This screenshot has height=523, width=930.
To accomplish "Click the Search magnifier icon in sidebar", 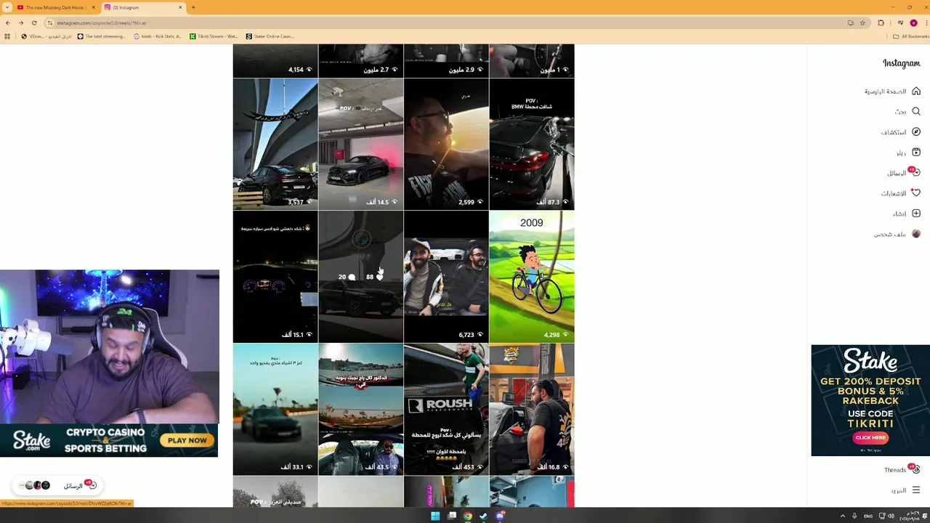I will pyautogui.click(x=915, y=111).
